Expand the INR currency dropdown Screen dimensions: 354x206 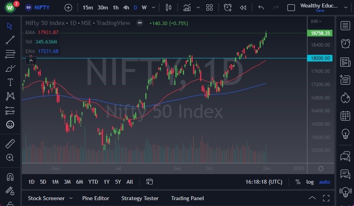tap(316, 21)
